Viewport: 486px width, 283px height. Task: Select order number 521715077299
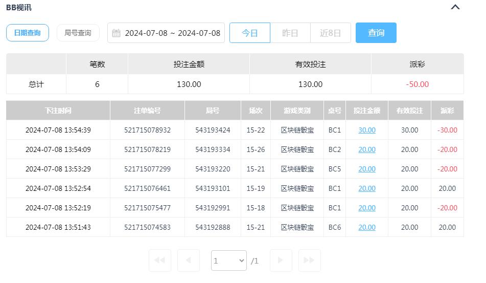click(148, 169)
